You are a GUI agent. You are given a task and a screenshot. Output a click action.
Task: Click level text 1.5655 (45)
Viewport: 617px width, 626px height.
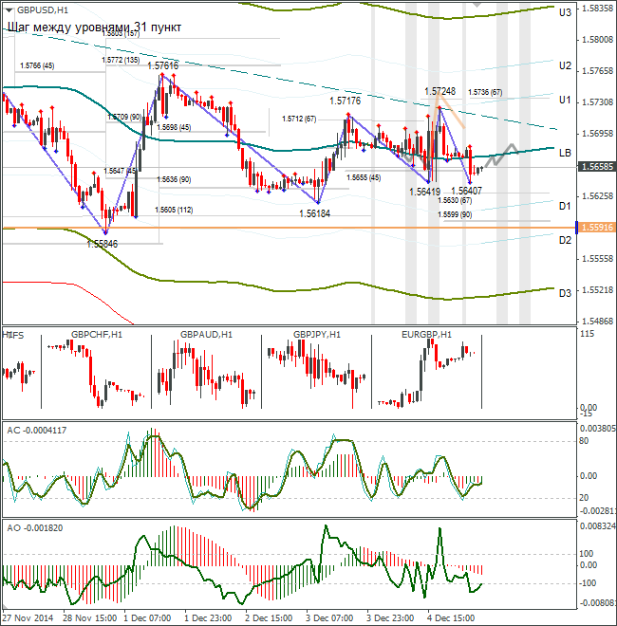[364, 177]
